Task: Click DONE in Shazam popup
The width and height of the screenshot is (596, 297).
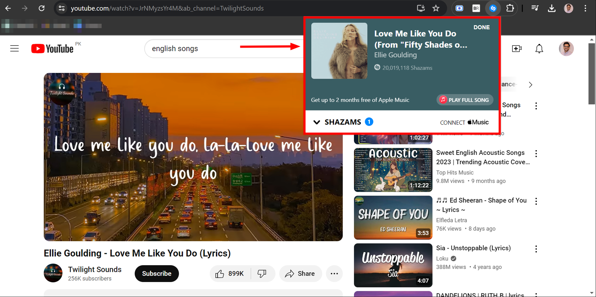Action: pos(481,27)
